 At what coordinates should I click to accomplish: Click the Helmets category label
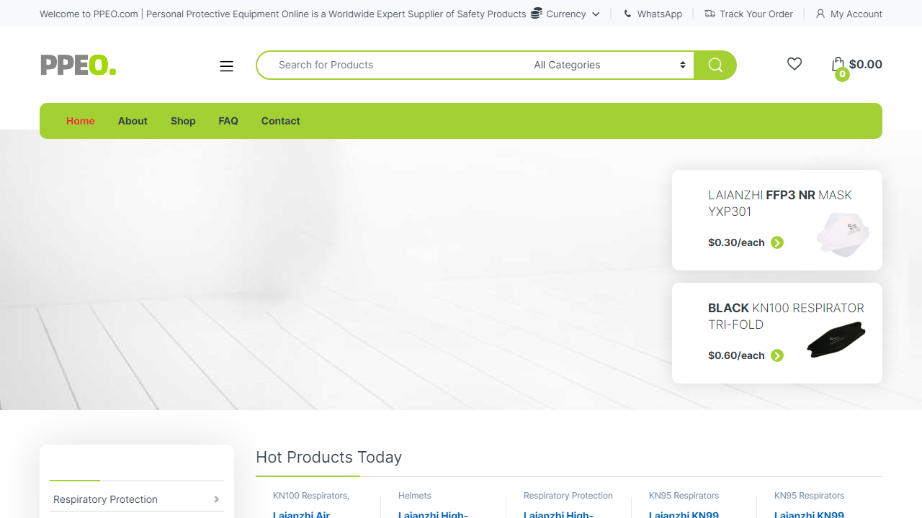pyautogui.click(x=415, y=496)
